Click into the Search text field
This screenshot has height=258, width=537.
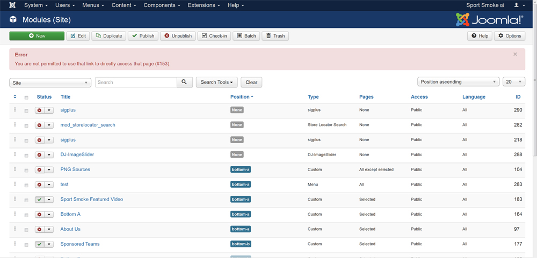click(x=136, y=82)
